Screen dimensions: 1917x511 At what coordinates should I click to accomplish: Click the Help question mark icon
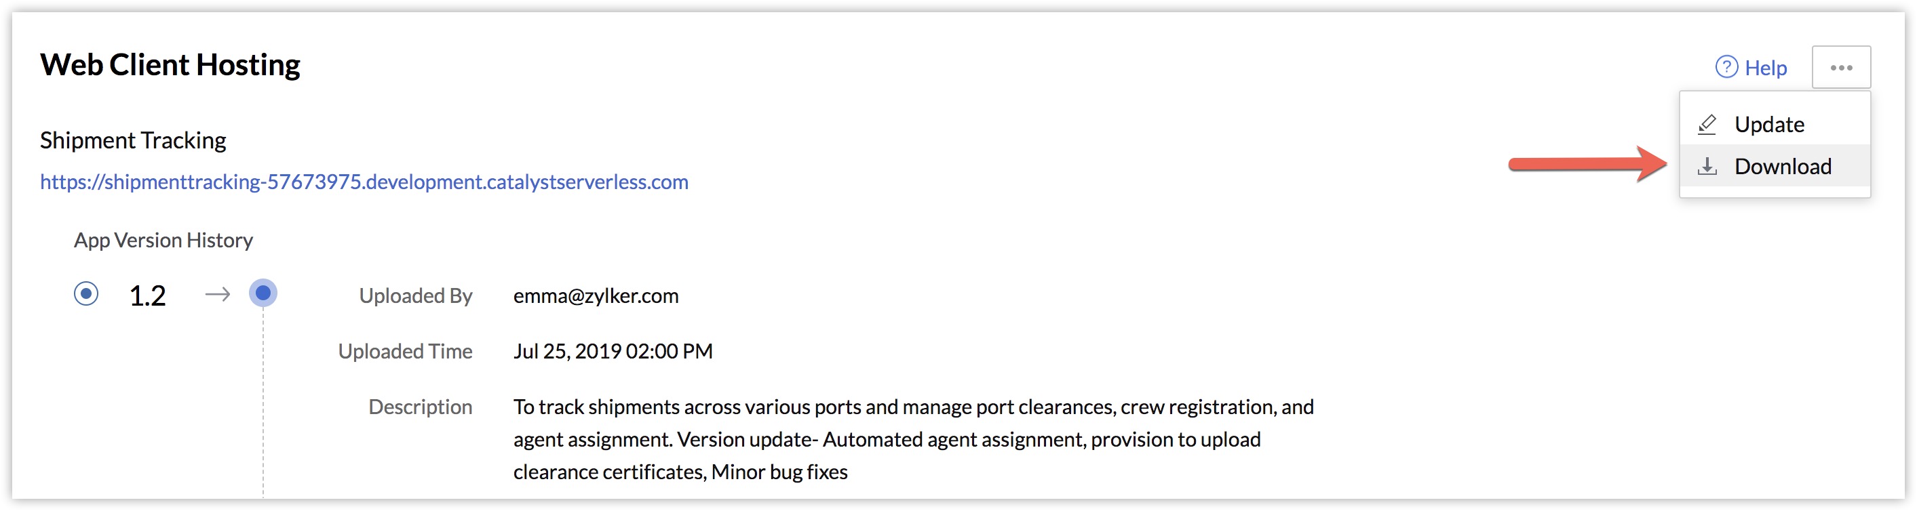click(1726, 67)
